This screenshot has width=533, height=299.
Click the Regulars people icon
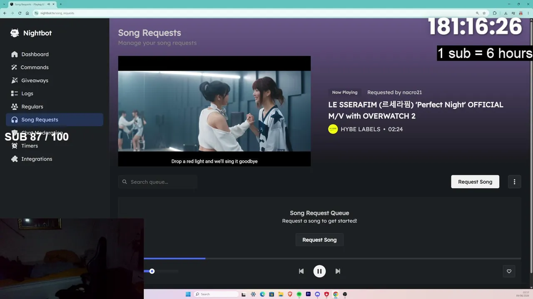(x=15, y=107)
